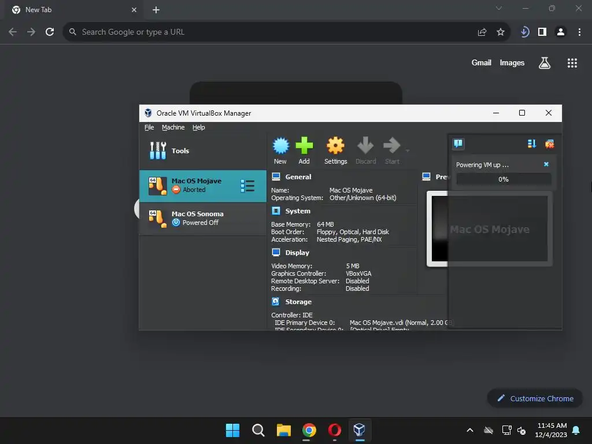Open the Start button dropdown arrow

pos(408,151)
